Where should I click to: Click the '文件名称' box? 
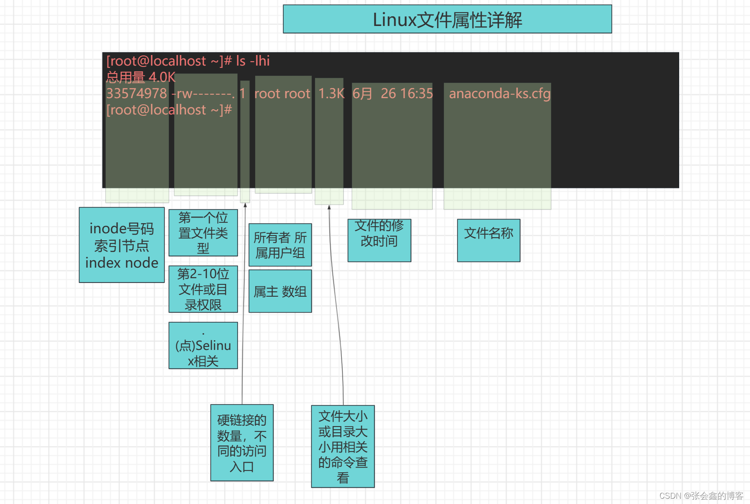click(489, 240)
